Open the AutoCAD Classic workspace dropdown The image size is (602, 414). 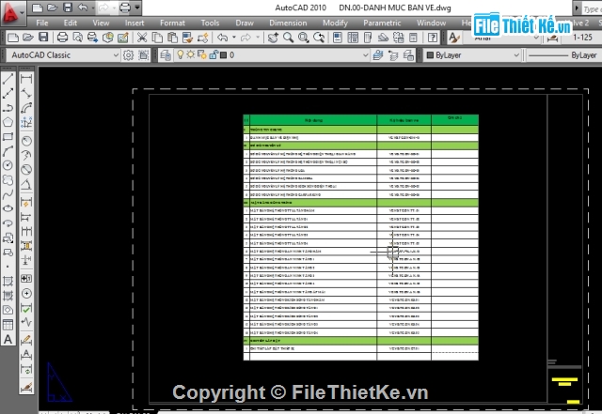coord(63,55)
